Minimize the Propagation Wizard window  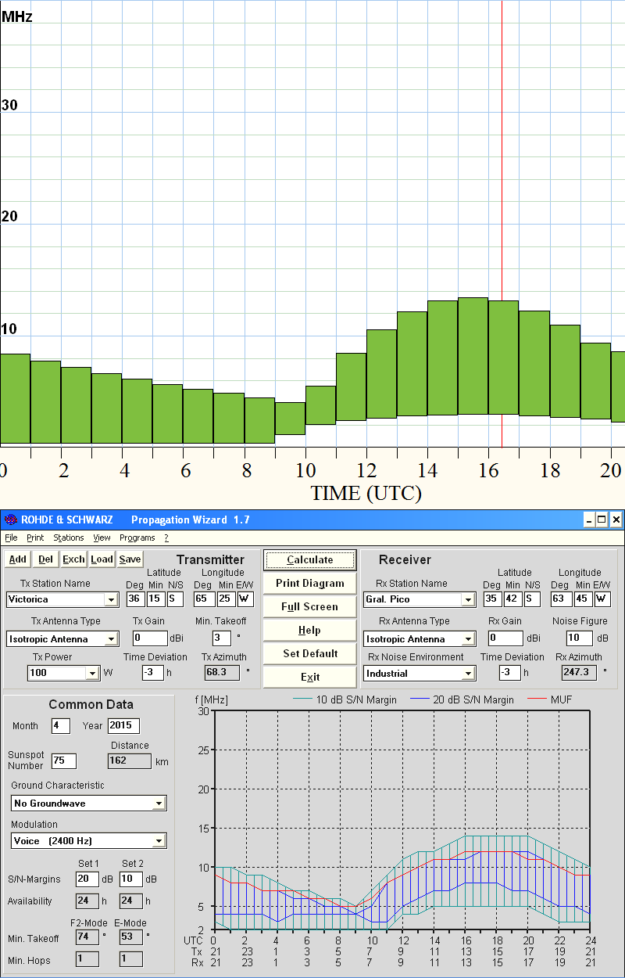[590, 520]
